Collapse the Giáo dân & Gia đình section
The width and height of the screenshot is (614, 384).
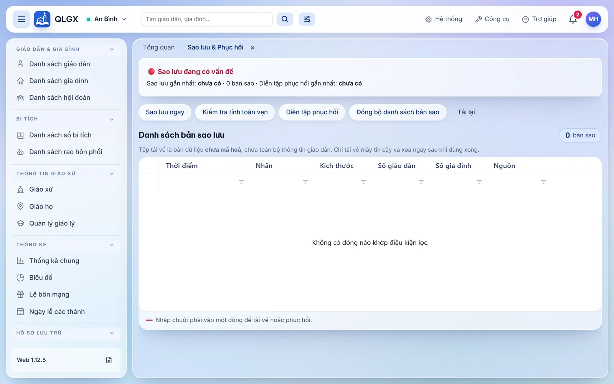pyautogui.click(x=66, y=49)
